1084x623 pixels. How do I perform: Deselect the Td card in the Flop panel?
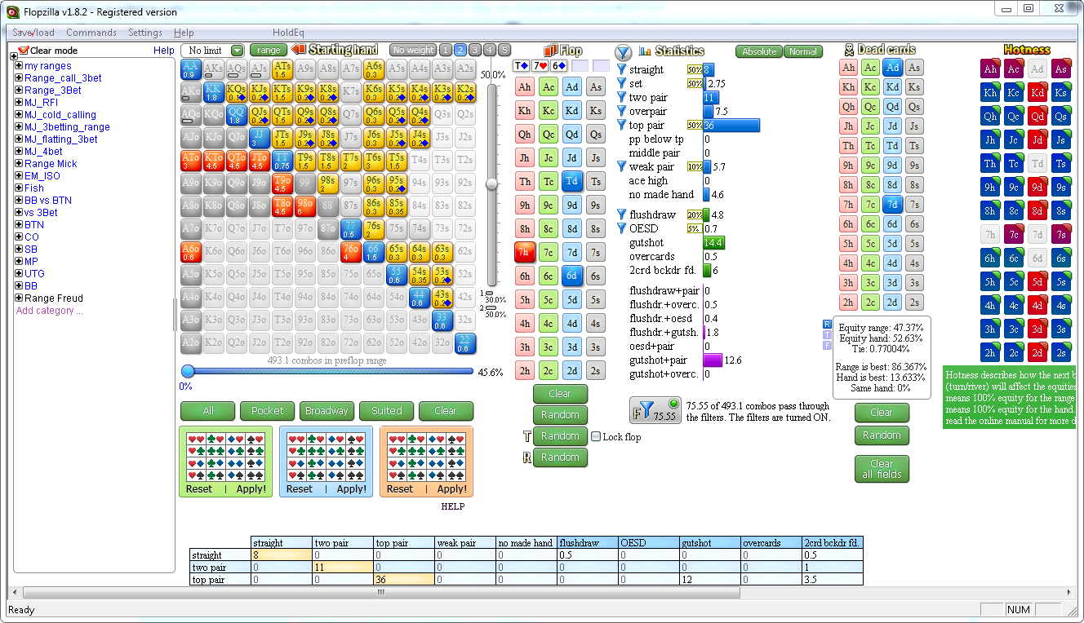[x=572, y=181]
